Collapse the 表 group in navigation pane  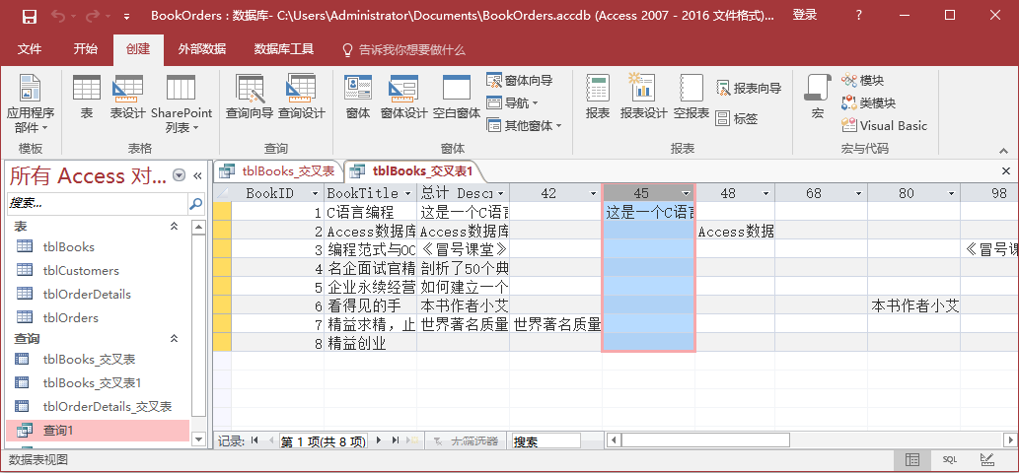pos(175,227)
